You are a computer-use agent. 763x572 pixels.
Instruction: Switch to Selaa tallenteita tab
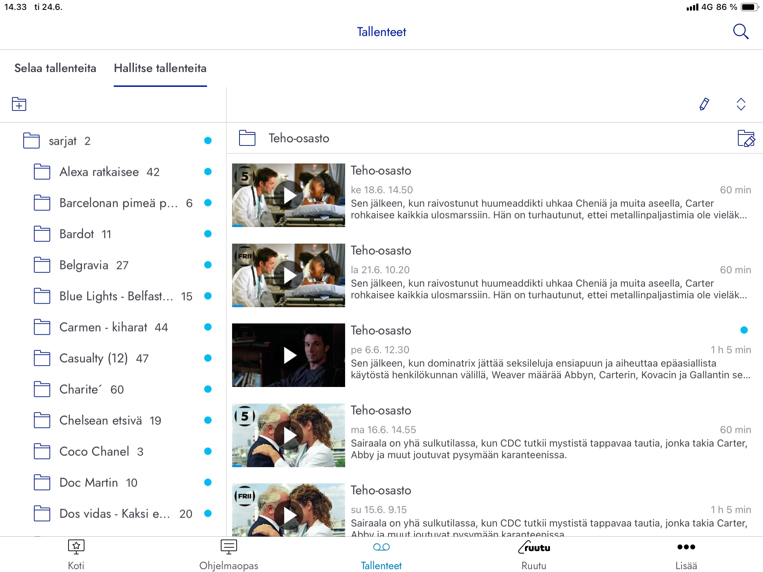[x=55, y=68]
